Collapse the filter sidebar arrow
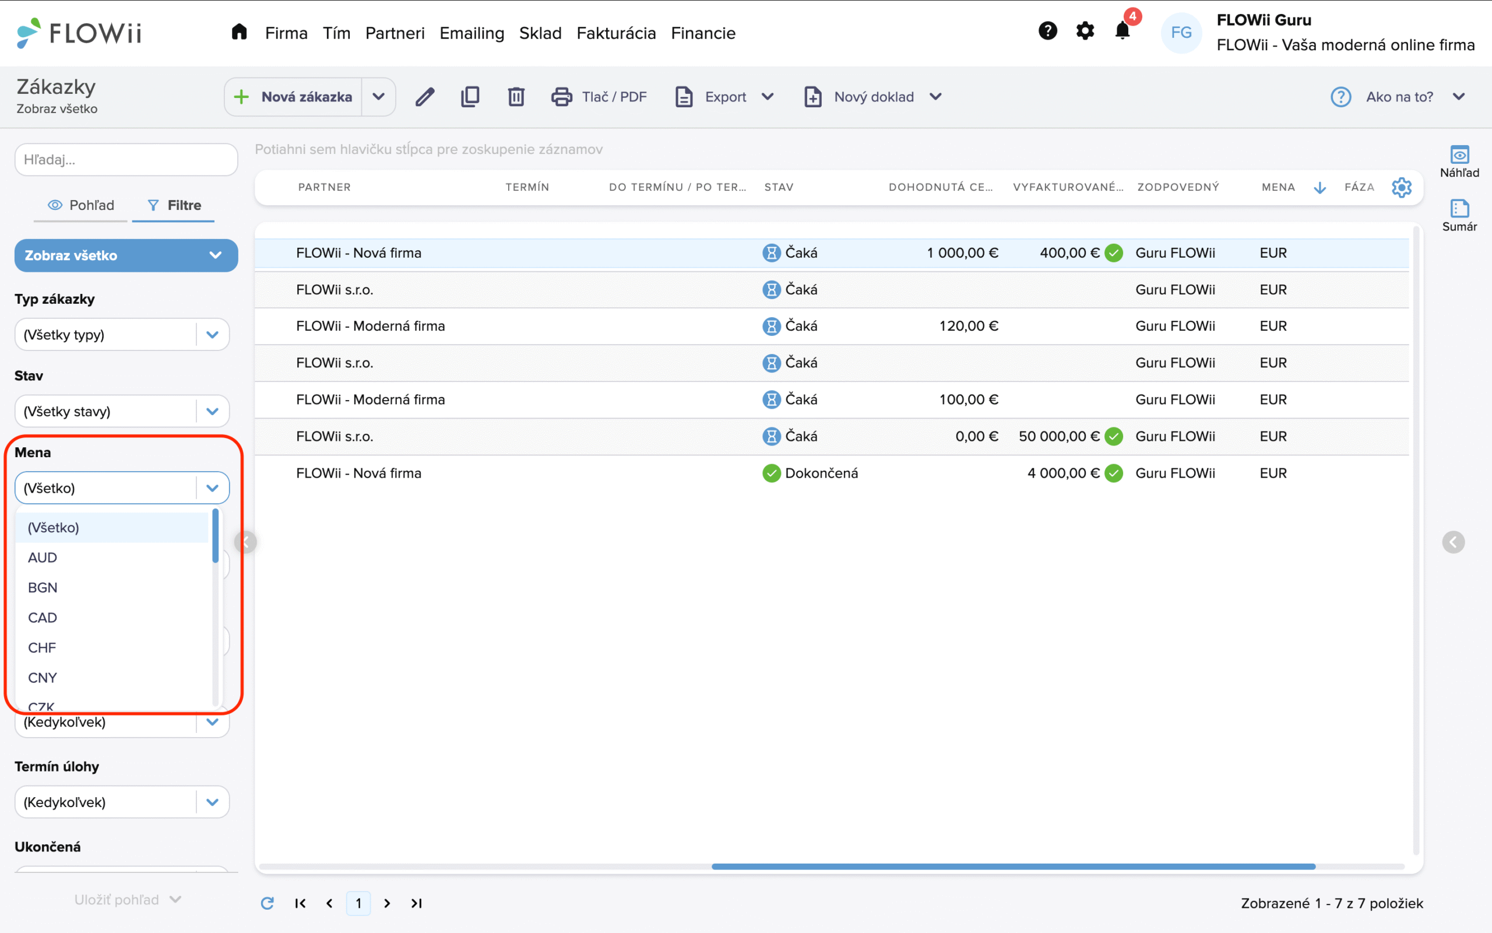 click(x=246, y=542)
